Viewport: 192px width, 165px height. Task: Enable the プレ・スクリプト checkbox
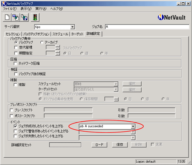click(12, 110)
